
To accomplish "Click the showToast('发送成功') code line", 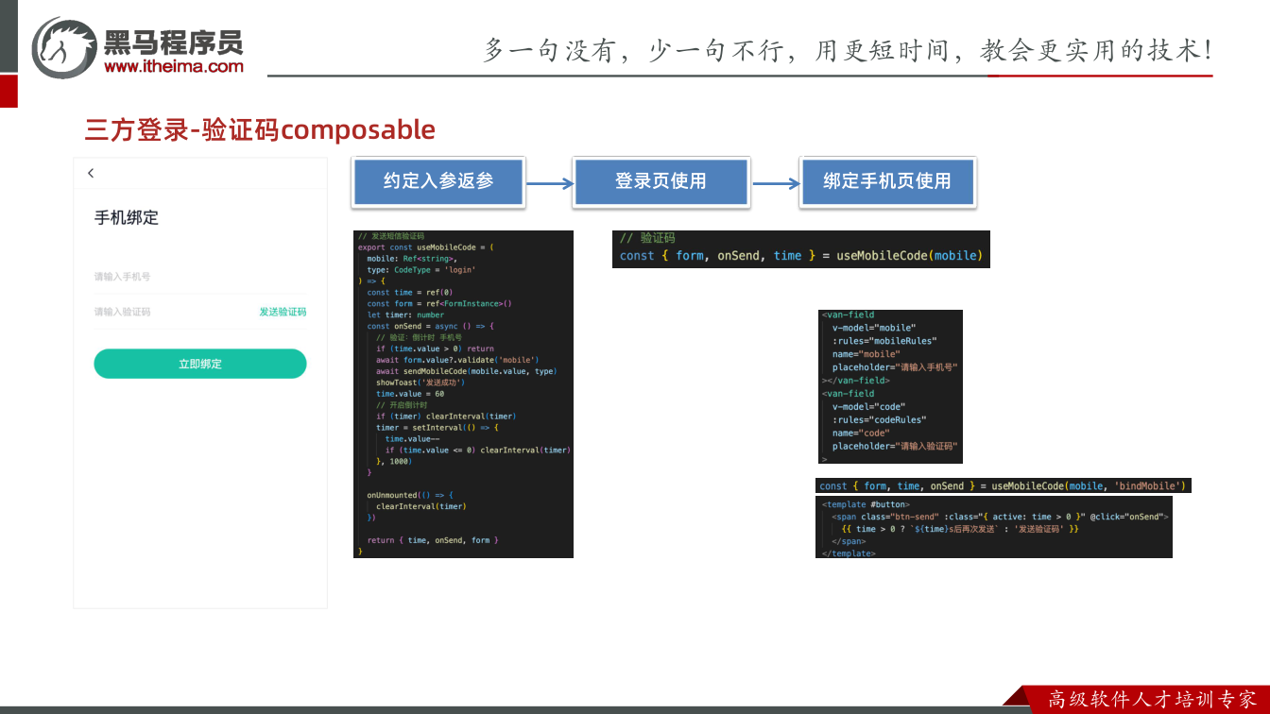I will [x=420, y=382].
